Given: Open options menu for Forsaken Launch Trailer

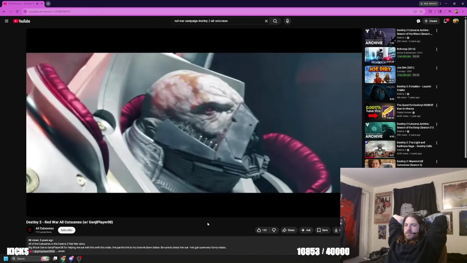Looking at the screenshot, I should (437, 87).
